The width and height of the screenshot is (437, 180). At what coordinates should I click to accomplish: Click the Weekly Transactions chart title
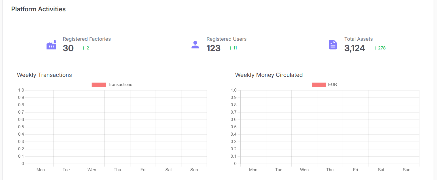(44, 75)
